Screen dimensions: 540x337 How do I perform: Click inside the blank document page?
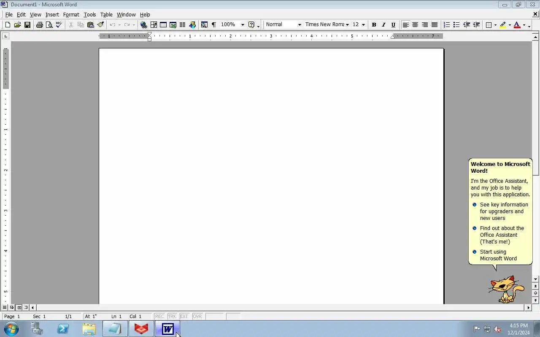pos(271,176)
